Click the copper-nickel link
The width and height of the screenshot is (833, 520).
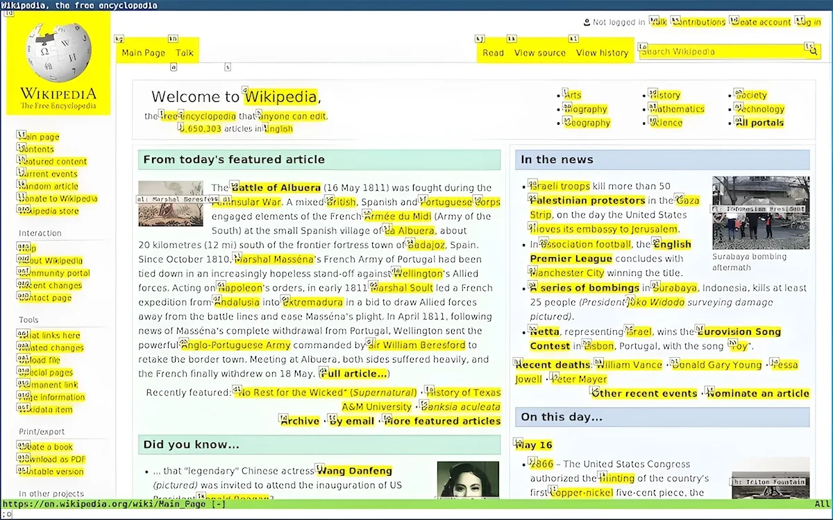[x=581, y=493]
